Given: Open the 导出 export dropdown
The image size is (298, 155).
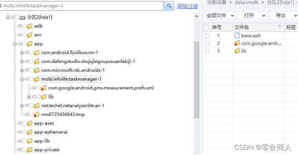Looking at the screenshot, I should tap(283, 15).
